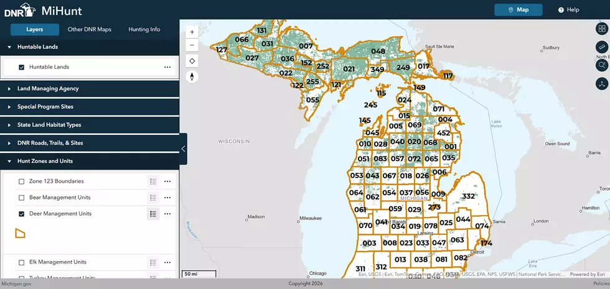Enable Elk Management Units layer

point(21,262)
